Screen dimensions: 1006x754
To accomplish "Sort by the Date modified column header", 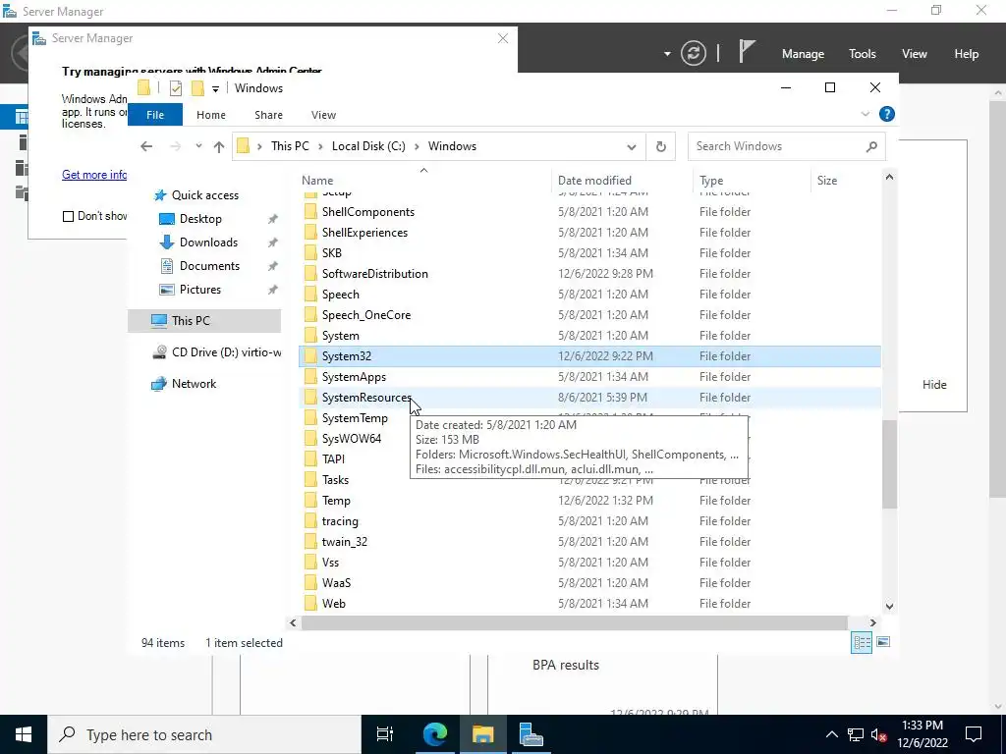I will click(x=622, y=181).
